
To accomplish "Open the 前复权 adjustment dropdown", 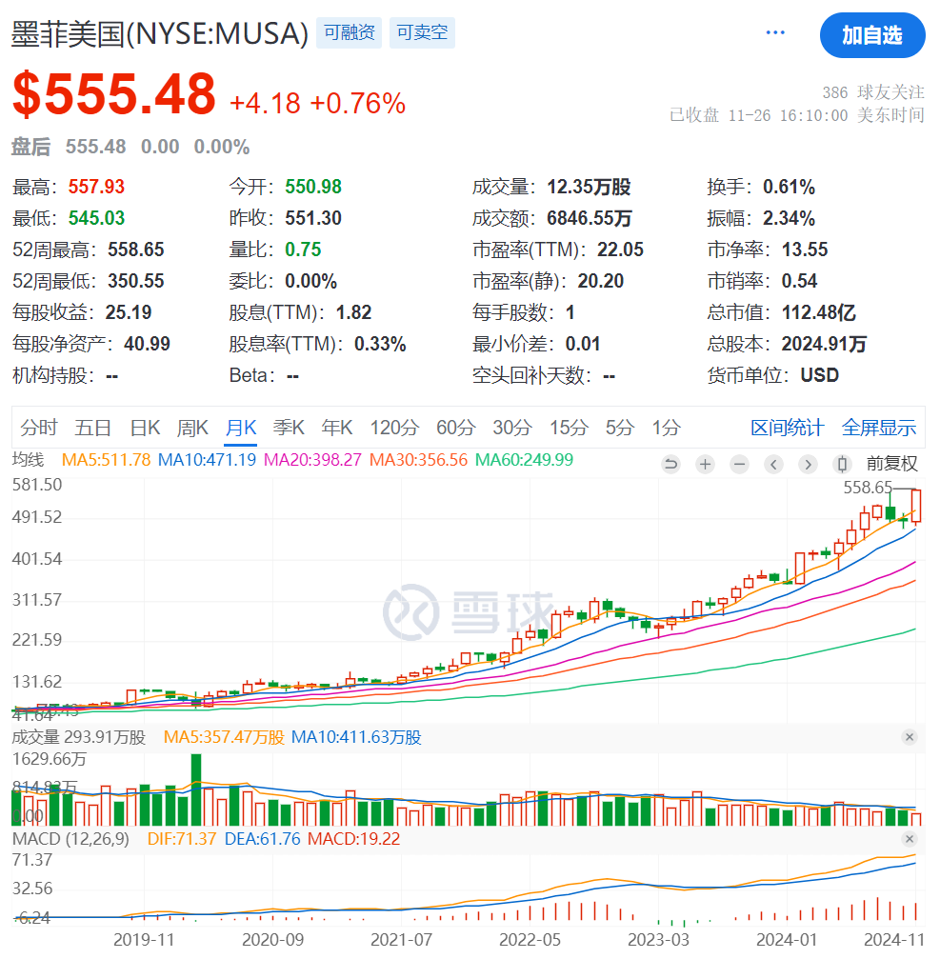I will [x=891, y=465].
